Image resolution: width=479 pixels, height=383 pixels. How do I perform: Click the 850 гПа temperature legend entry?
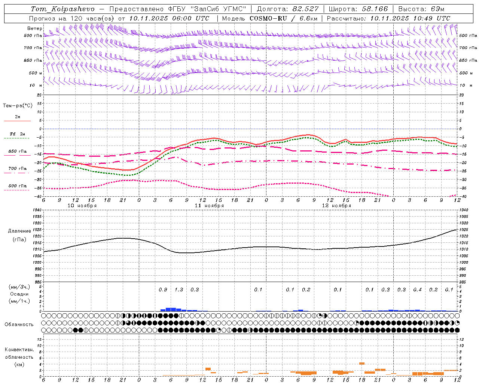[x=18, y=151]
